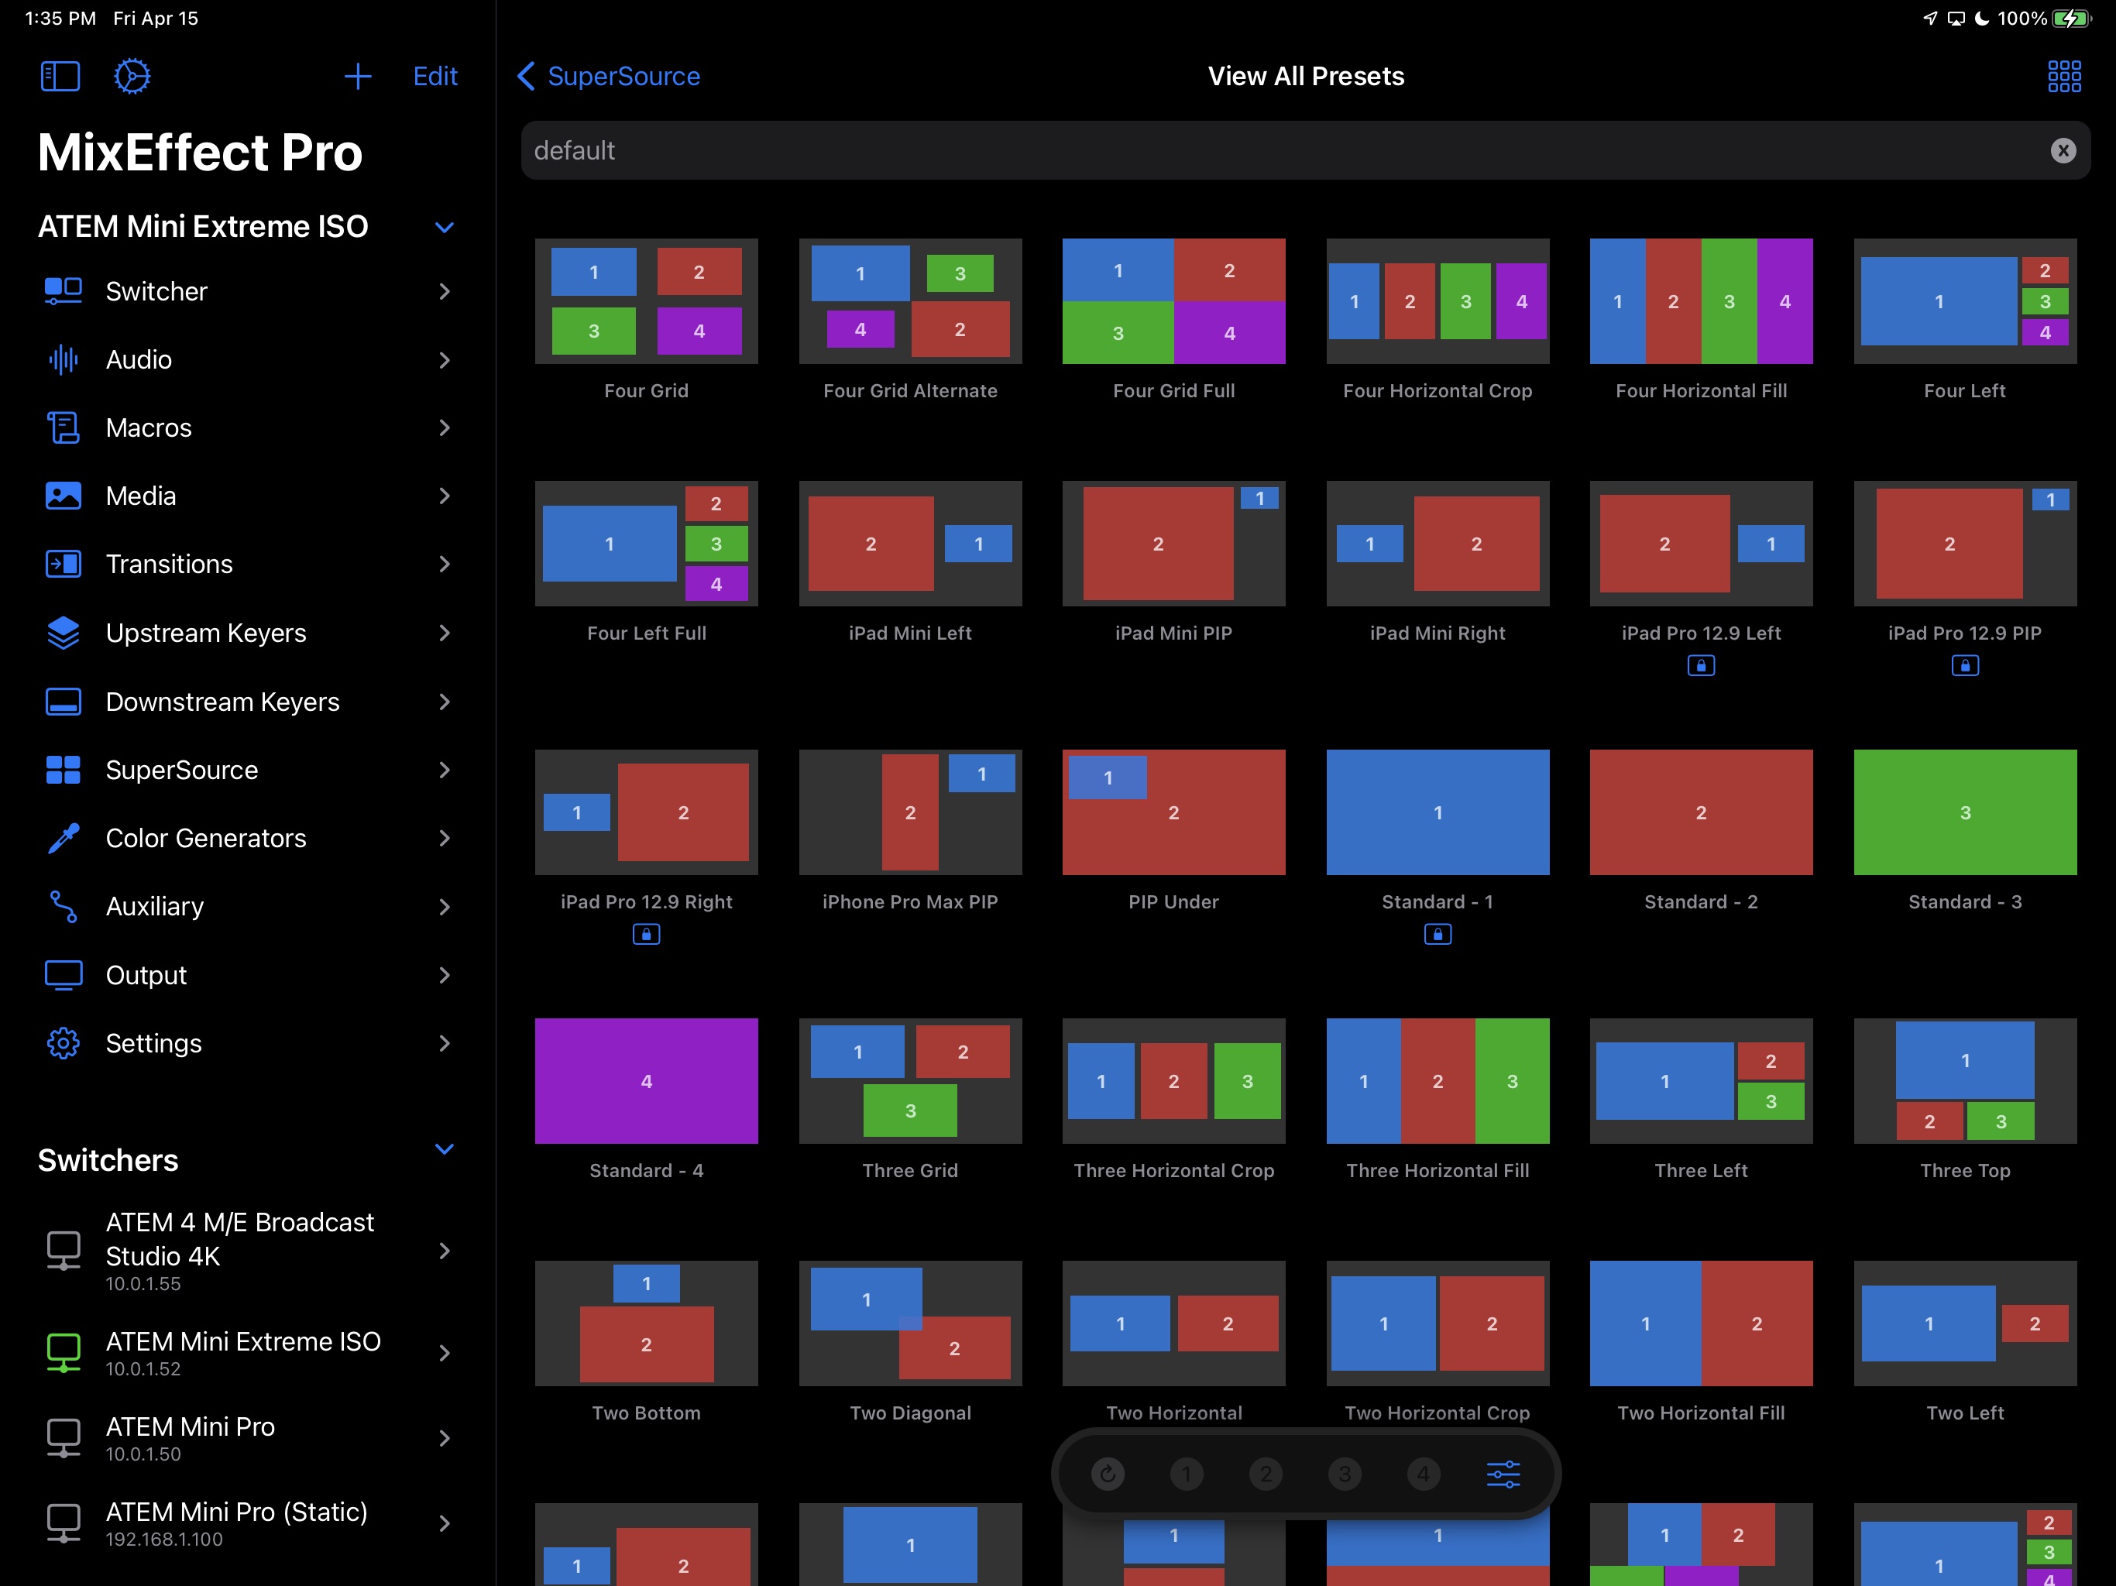Click the Edit button in sidebar
Screen dimensions: 2116x1586
[x=435, y=75]
